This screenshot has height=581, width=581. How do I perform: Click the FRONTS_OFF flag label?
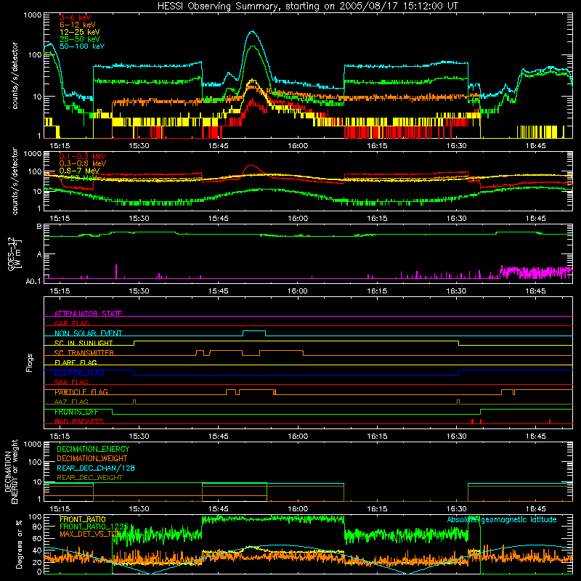tap(76, 412)
